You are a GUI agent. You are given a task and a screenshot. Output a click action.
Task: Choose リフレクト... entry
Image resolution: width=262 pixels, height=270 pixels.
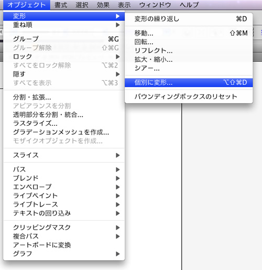(189, 51)
